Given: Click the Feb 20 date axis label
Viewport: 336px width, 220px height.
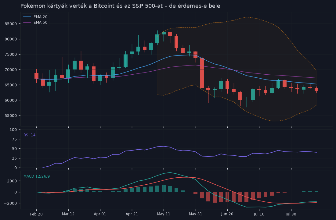Looking at the screenshot, I should click(x=36, y=214).
